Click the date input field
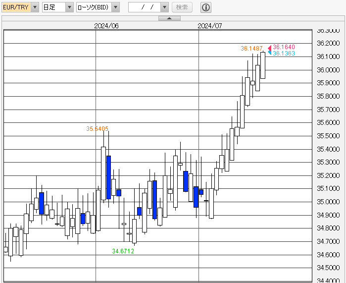 [x=145, y=7]
